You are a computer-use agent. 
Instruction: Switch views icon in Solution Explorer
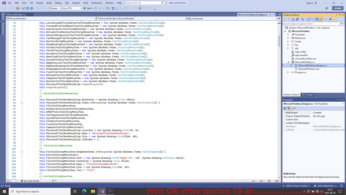297,19
